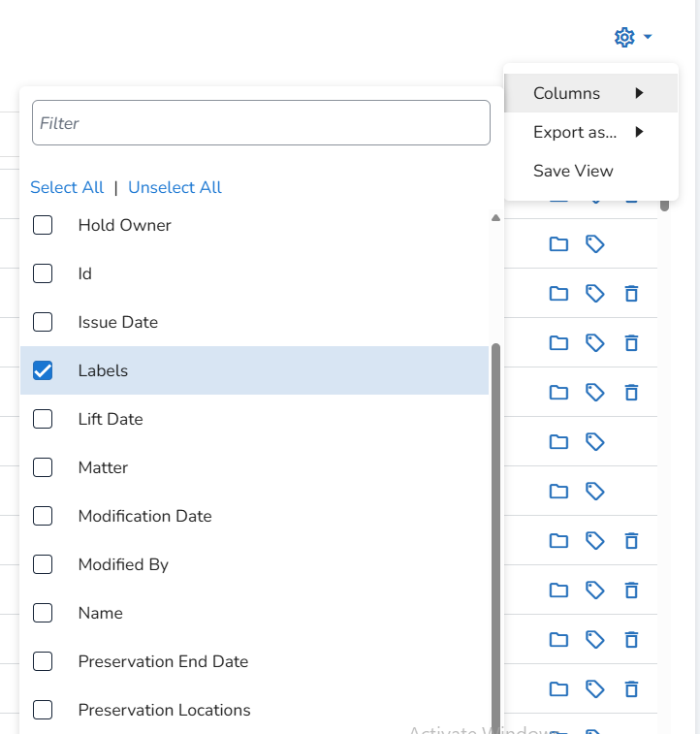Click the topmost trash delete icon
The width and height of the screenshot is (700, 734).
click(x=631, y=294)
